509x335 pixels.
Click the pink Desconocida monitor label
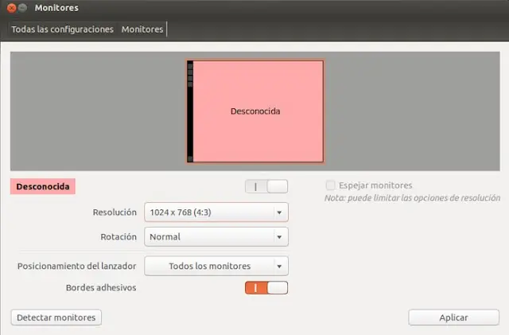[x=43, y=186]
